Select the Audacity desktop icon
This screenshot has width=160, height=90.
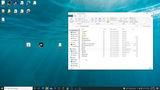click(16, 3)
